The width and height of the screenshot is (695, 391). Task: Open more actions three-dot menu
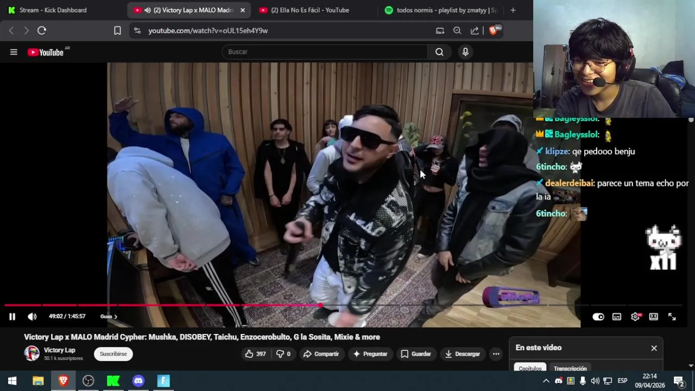point(496,354)
